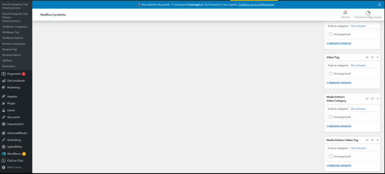Image resolution: width=385 pixels, height=174 pixels.
Task: Click Aggiungi categoria under Video Tag
Action: (x=339, y=82)
